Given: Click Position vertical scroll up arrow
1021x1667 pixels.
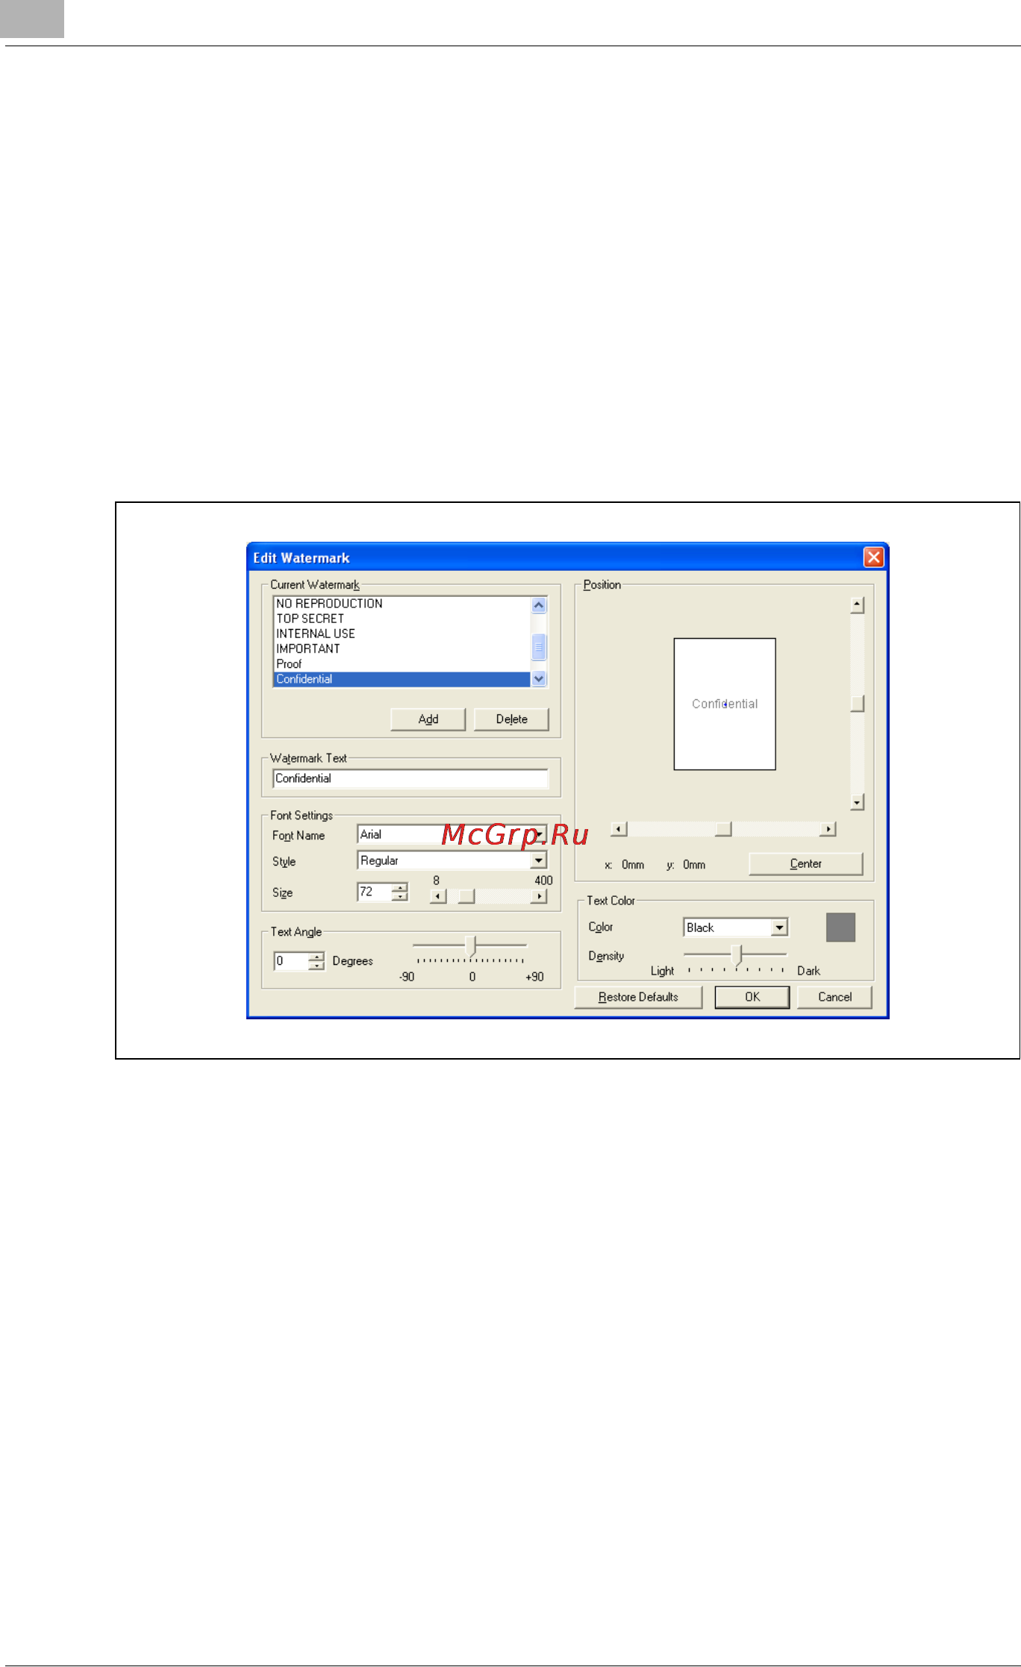Looking at the screenshot, I should [858, 605].
